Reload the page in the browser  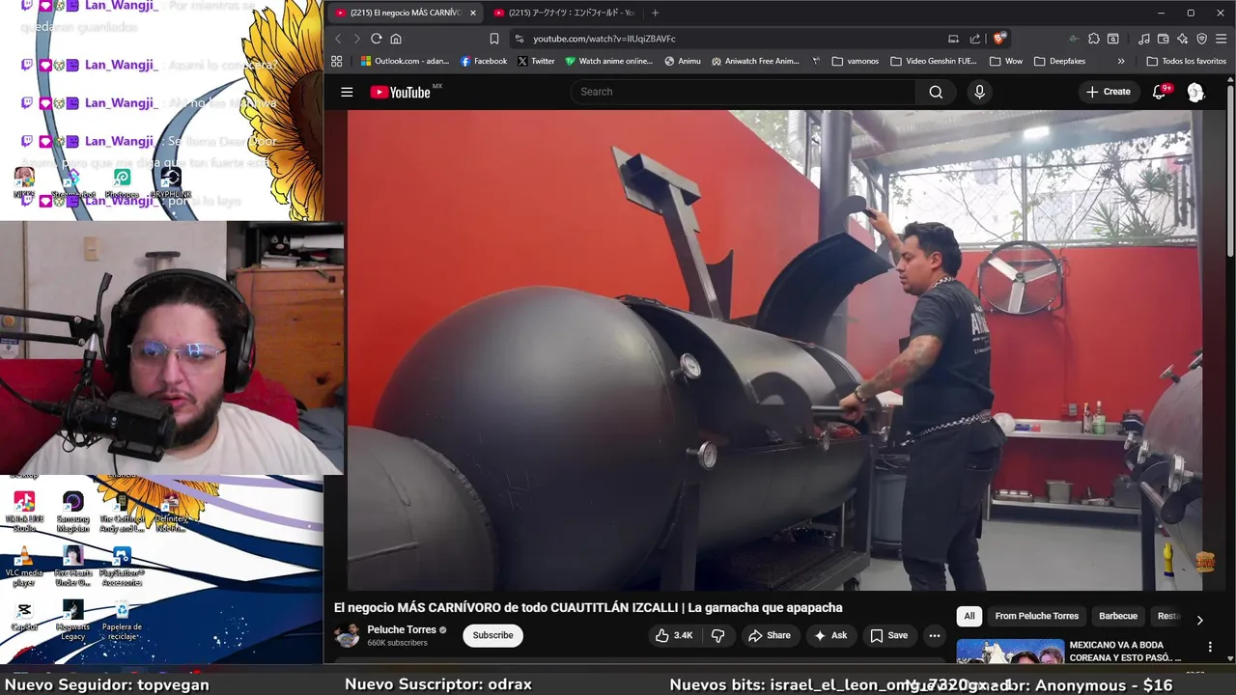click(376, 39)
